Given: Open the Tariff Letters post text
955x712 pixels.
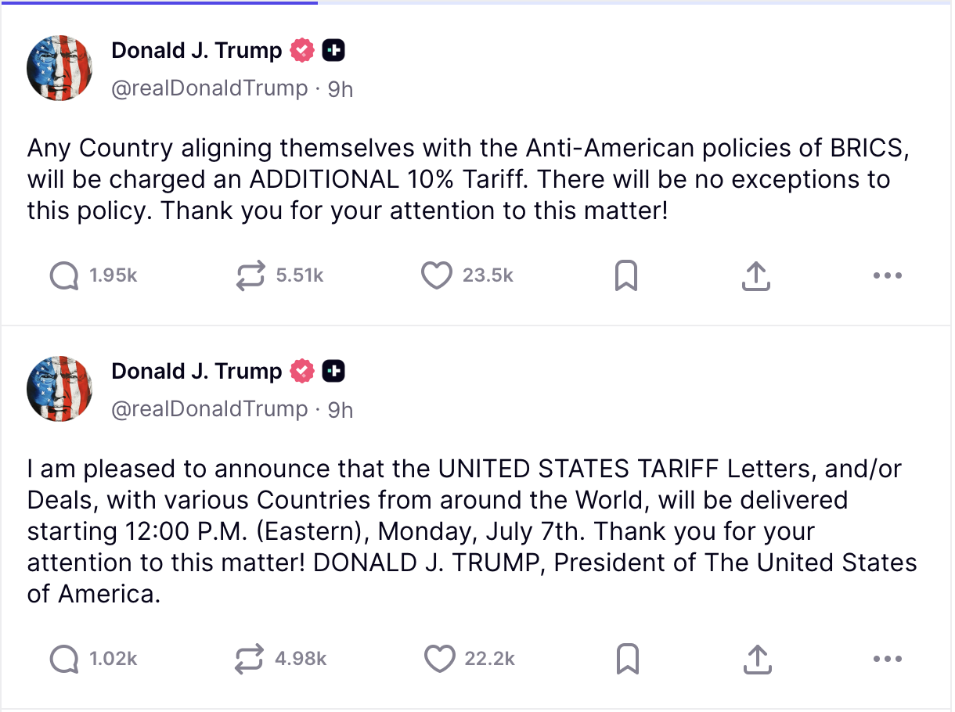Looking at the screenshot, I should (x=472, y=531).
